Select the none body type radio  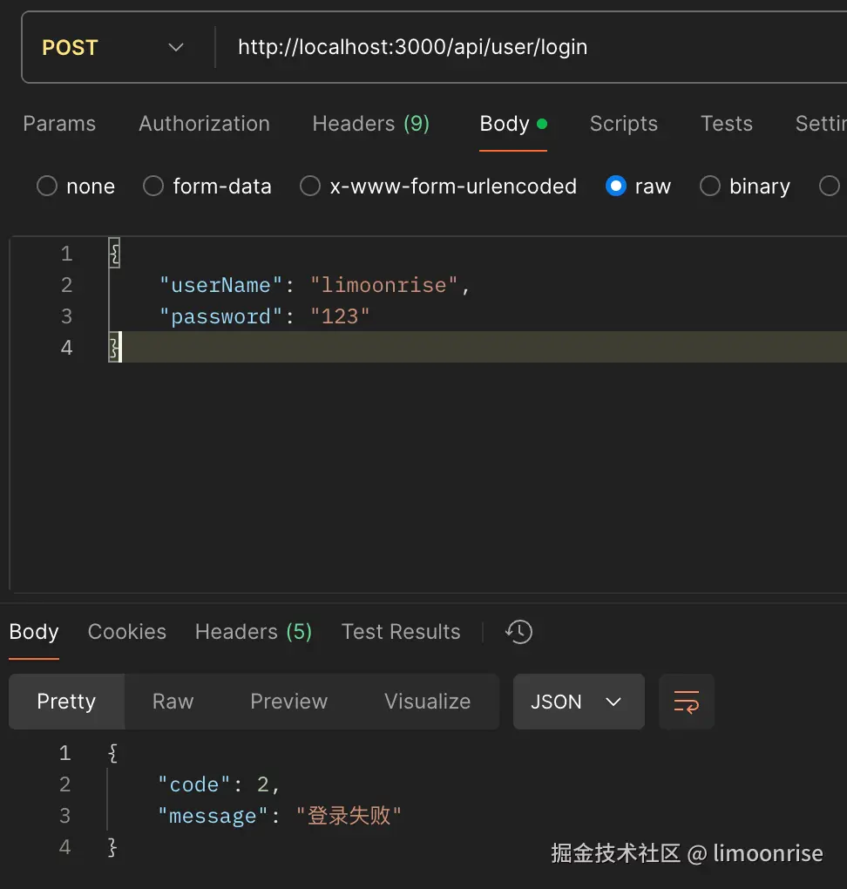pos(47,187)
